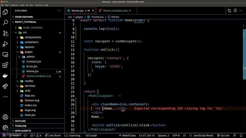
Task: Expand the OUTLINE section
Action: pos(38,121)
